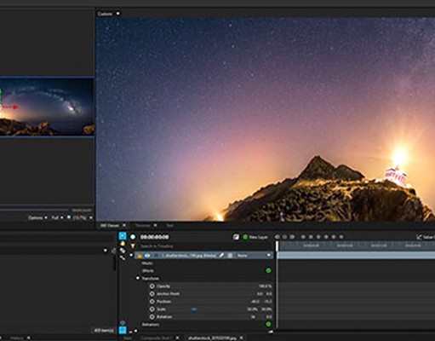Go to next keyframe in timeline toolbar
This screenshot has width=435, height=341.
[292, 237]
